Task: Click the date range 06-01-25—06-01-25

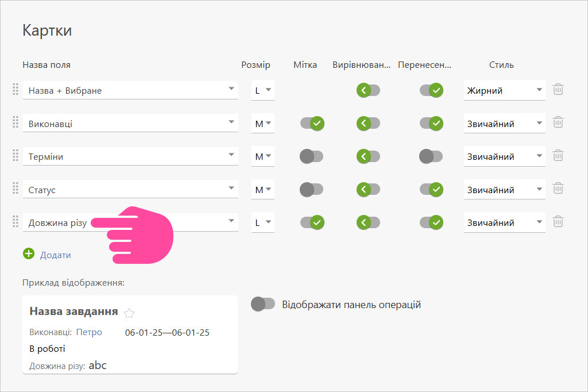Action: tap(167, 333)
